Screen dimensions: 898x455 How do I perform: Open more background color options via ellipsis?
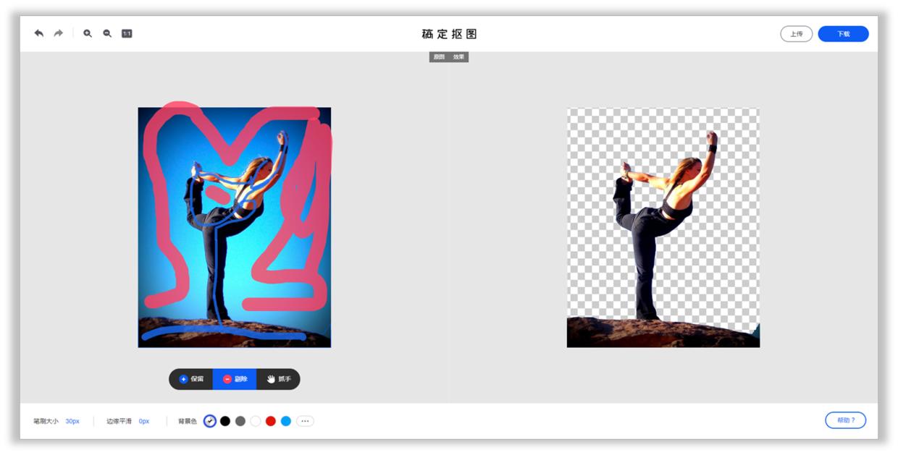tap(306, 421)
